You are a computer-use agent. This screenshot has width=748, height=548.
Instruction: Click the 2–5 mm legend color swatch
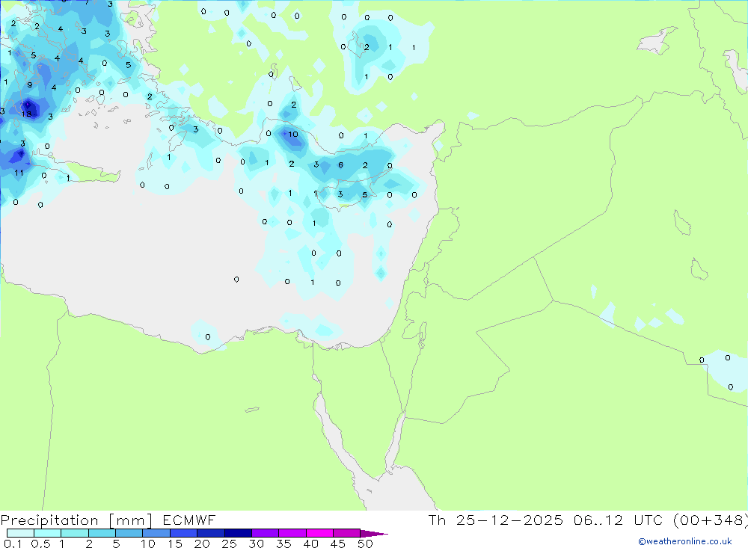[102, 533]
